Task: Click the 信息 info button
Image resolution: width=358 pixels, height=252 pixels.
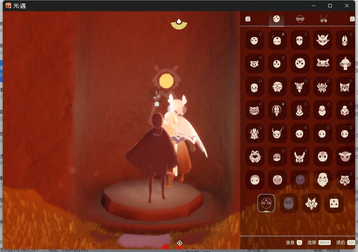Action: pos(294,243)
